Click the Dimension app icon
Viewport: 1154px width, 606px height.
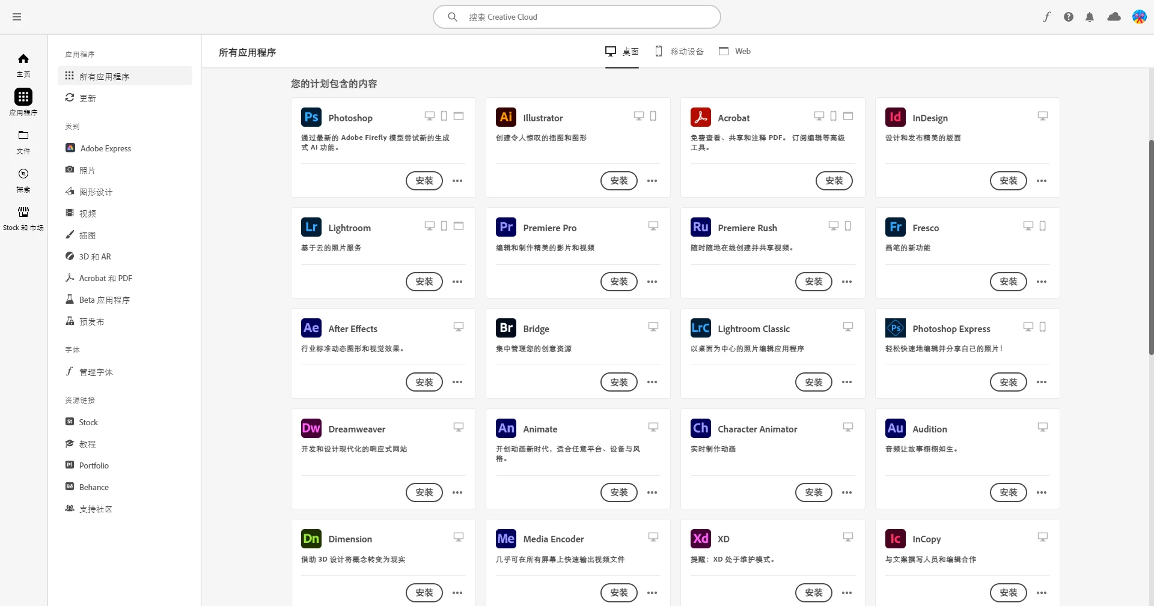click(311, 539)
